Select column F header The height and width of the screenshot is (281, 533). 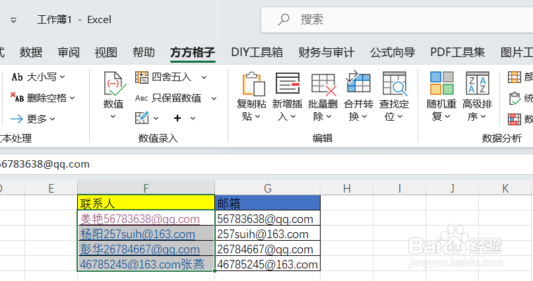[x=146, y=187]
